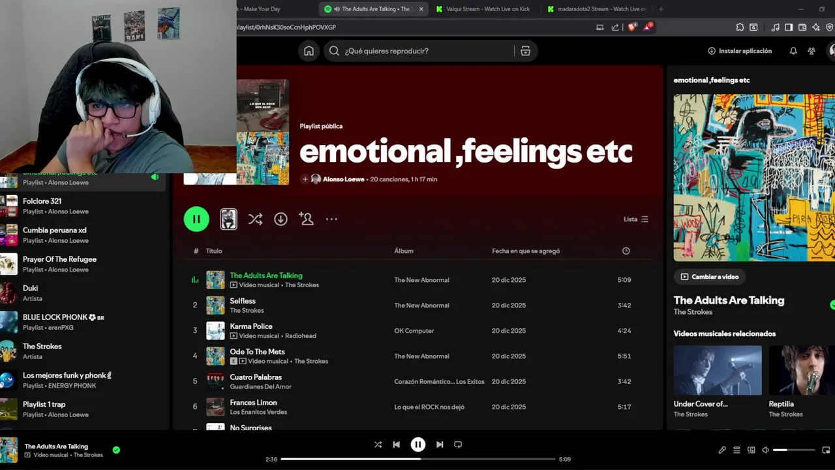This screenshot has width=835, height=470.
Task: Play Cuatro Palabras track row
Action: (x=417, y=382)
